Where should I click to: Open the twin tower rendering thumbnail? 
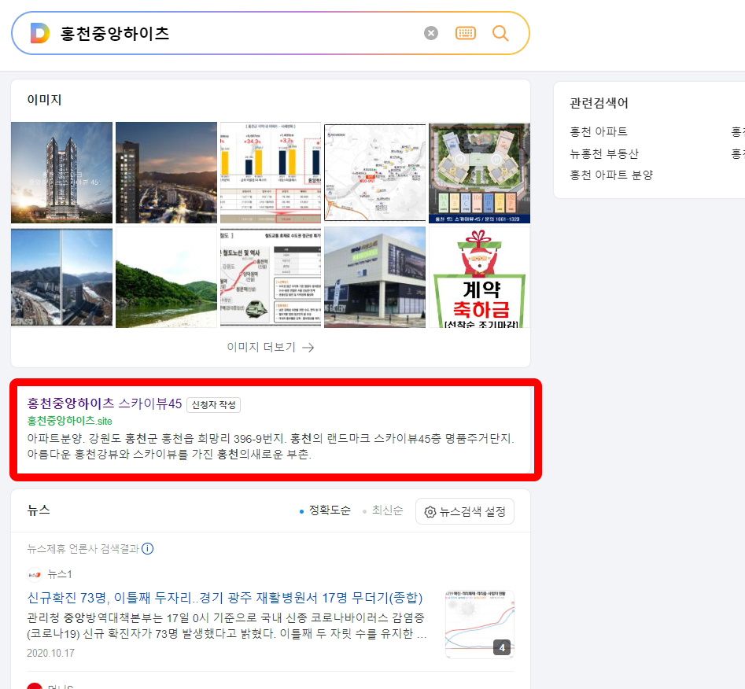(x=62, y=172)
